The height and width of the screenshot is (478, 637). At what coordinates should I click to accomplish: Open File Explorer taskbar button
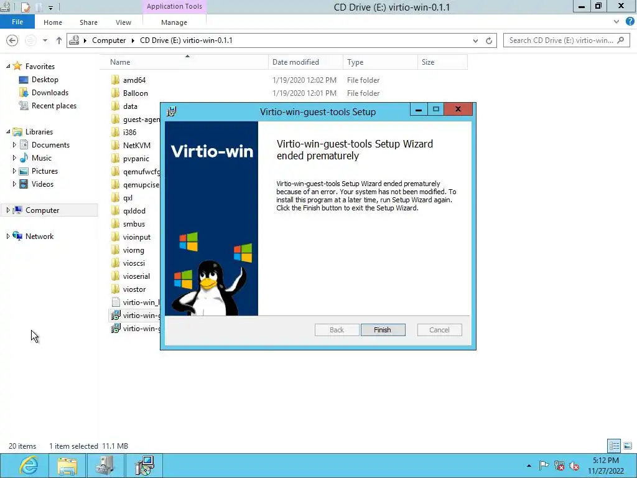click(x=67, y=466)
